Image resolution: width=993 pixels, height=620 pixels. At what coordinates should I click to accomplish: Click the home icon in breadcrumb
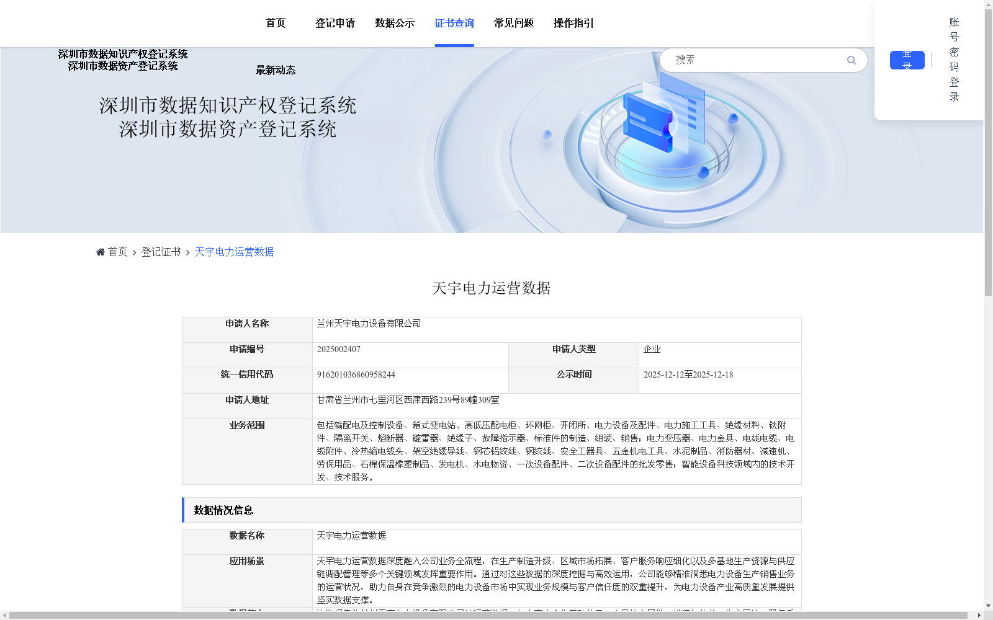(x=101, y=252)
